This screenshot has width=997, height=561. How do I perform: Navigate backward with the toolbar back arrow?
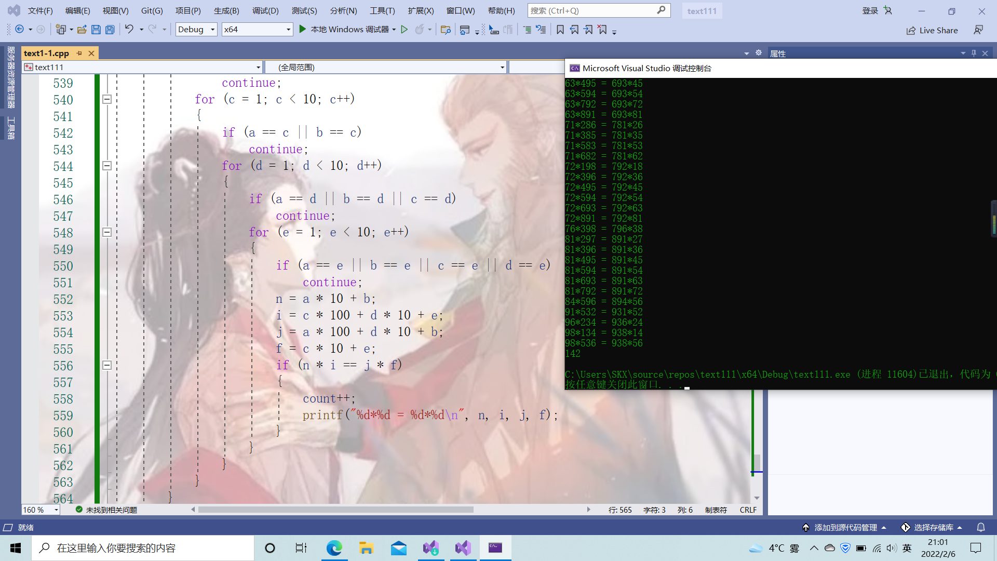click(19, 30)
